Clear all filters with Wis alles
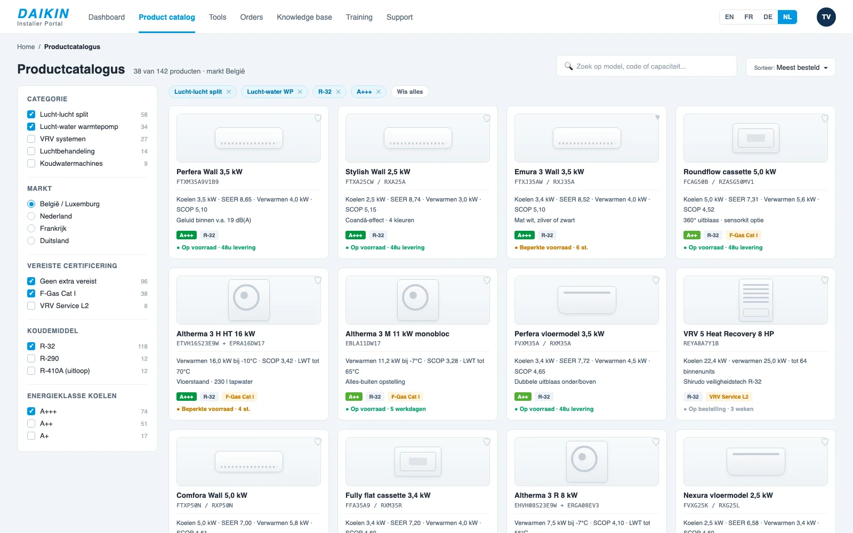This screenshot has height=533, width=853. 410,92
